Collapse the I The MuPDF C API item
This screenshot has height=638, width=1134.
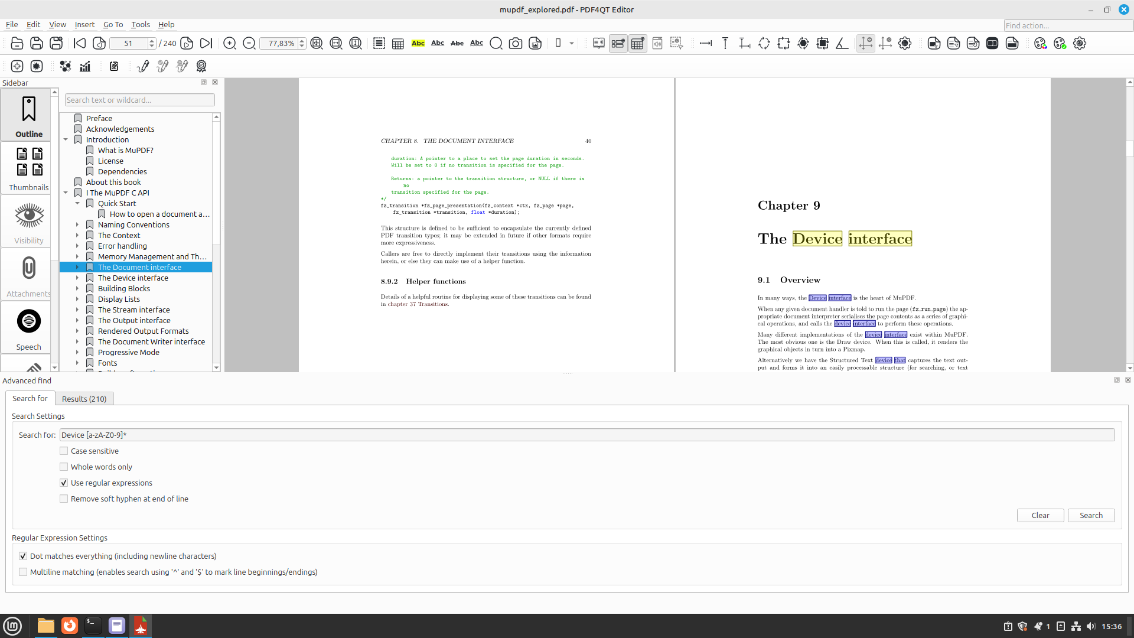[66, 193]
